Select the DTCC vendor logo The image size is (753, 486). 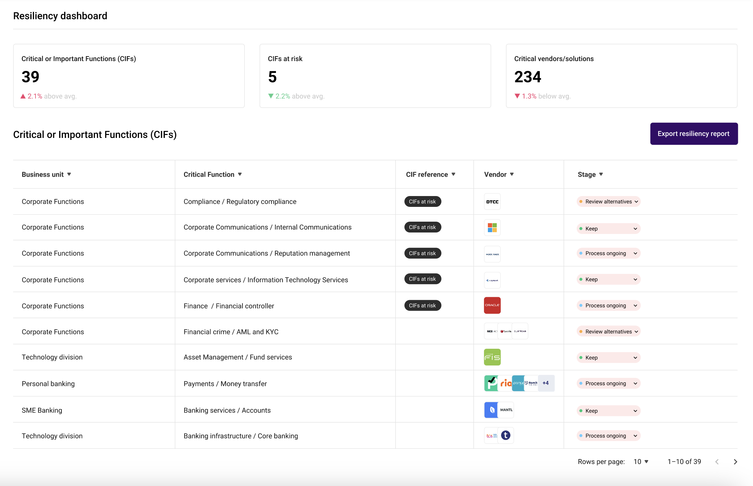pos(492,201)
